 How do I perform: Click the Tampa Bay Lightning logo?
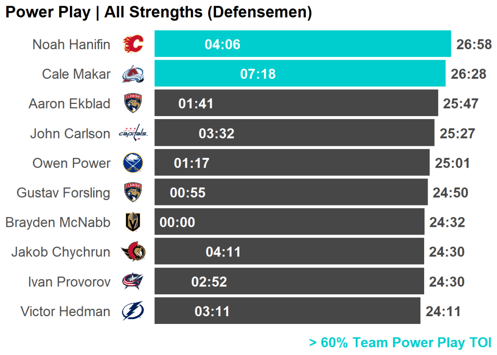point(133,311)
